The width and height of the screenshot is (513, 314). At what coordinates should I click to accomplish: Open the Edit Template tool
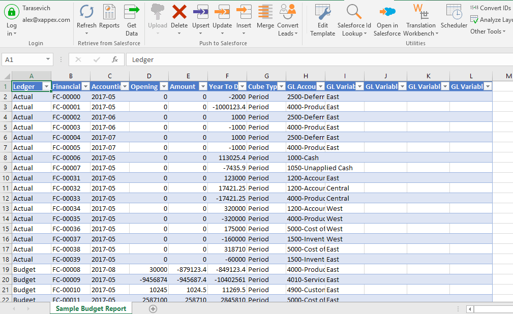322,20
